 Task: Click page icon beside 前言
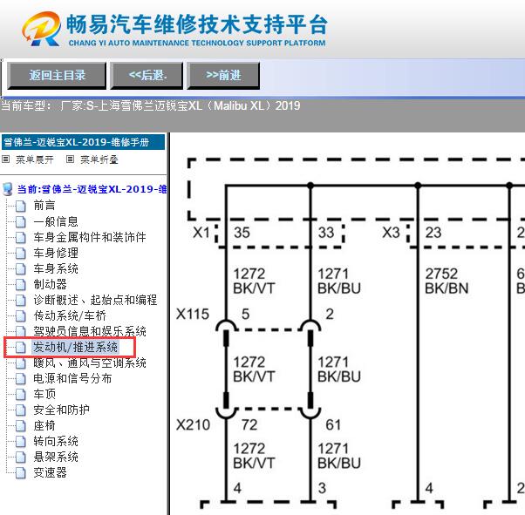pyautogui.click(x=21, y=206)
